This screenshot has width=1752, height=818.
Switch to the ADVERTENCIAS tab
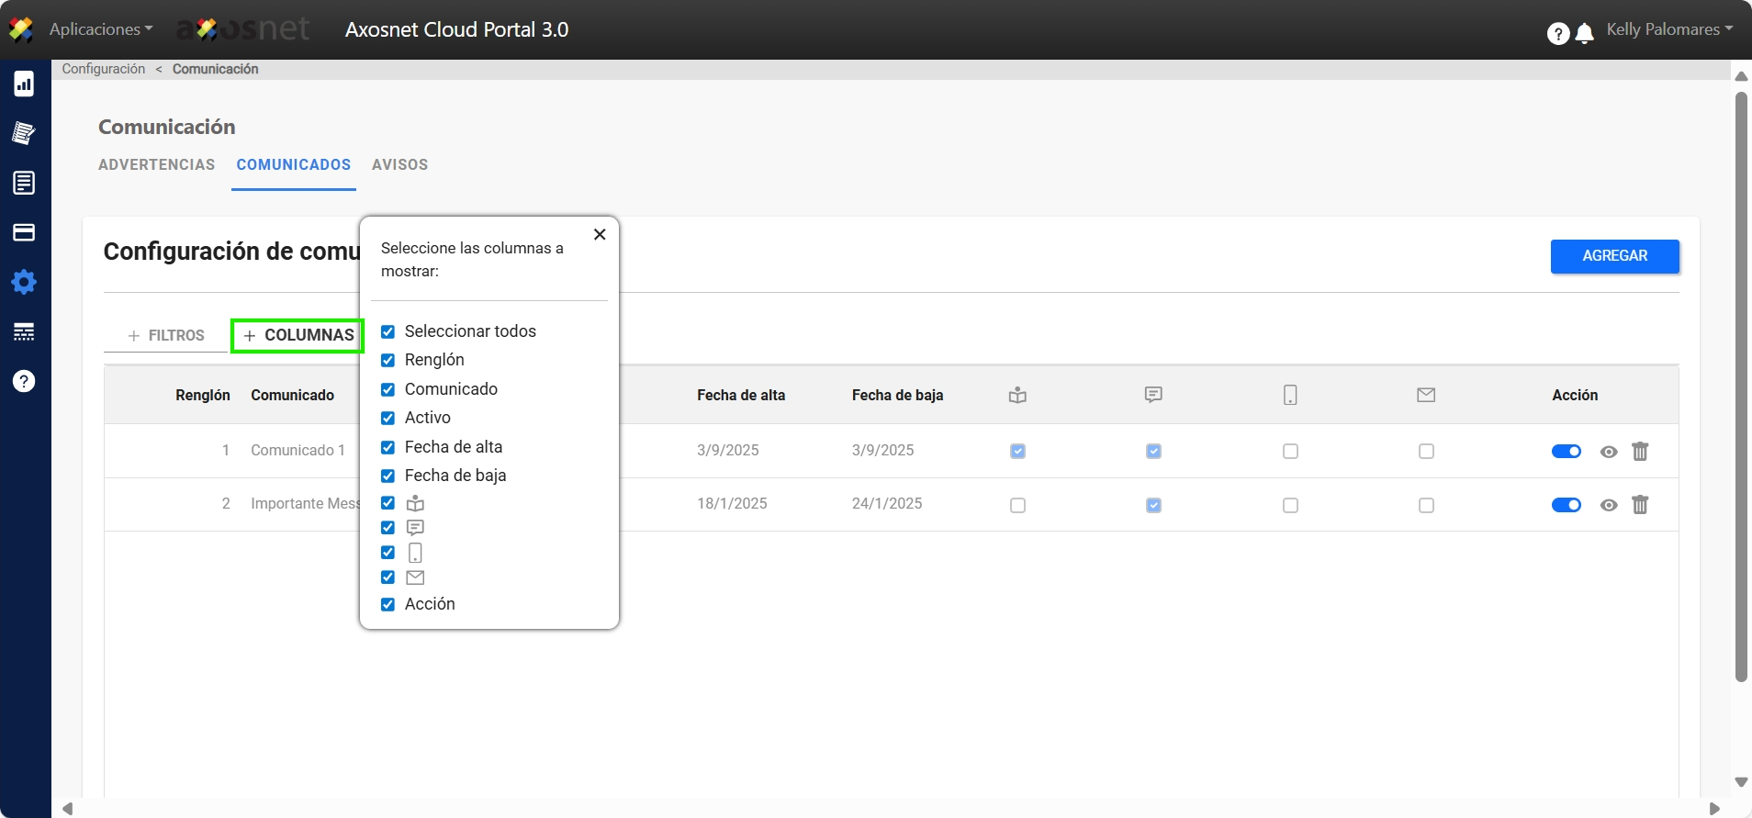tap(156, 164)
